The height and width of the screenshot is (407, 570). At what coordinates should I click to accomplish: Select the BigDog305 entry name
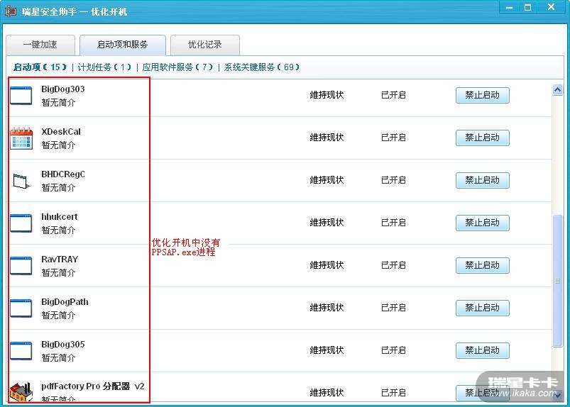tap(63, 344)
